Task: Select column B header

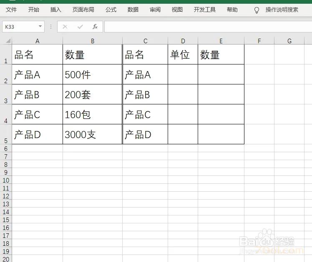Action: tap(93, 41)
